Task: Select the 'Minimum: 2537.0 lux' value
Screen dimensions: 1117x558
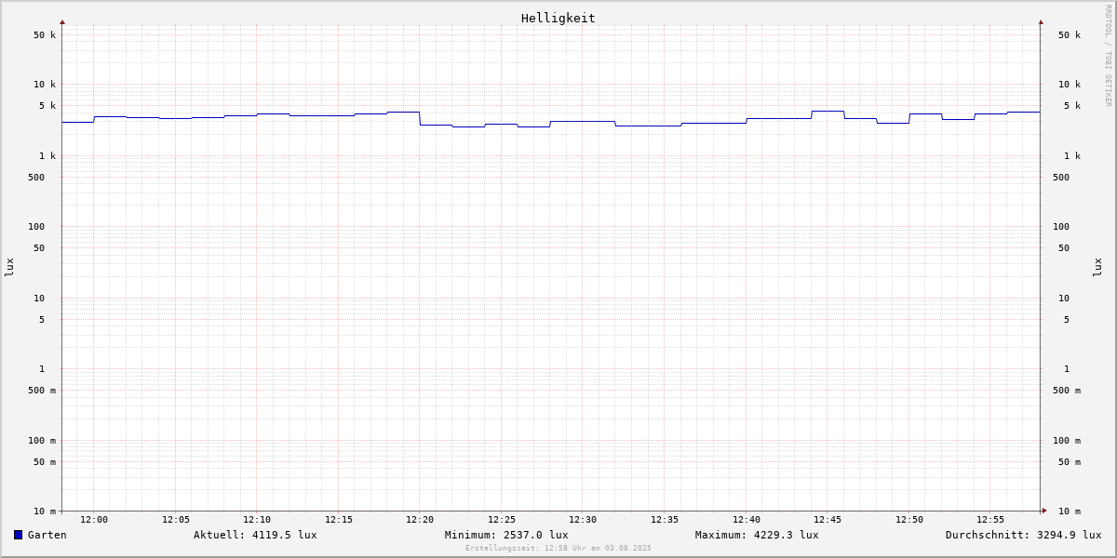Action: (506, 535)
